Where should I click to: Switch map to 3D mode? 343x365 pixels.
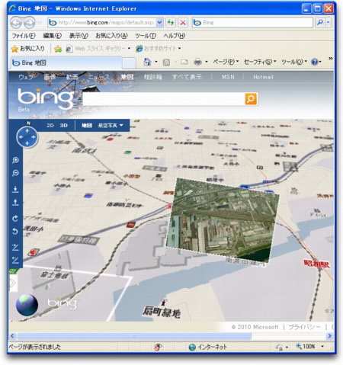[x=64, y=125]
